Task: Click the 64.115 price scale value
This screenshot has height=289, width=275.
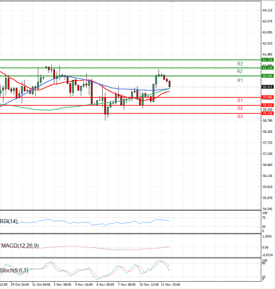Action: pos(268,10)
